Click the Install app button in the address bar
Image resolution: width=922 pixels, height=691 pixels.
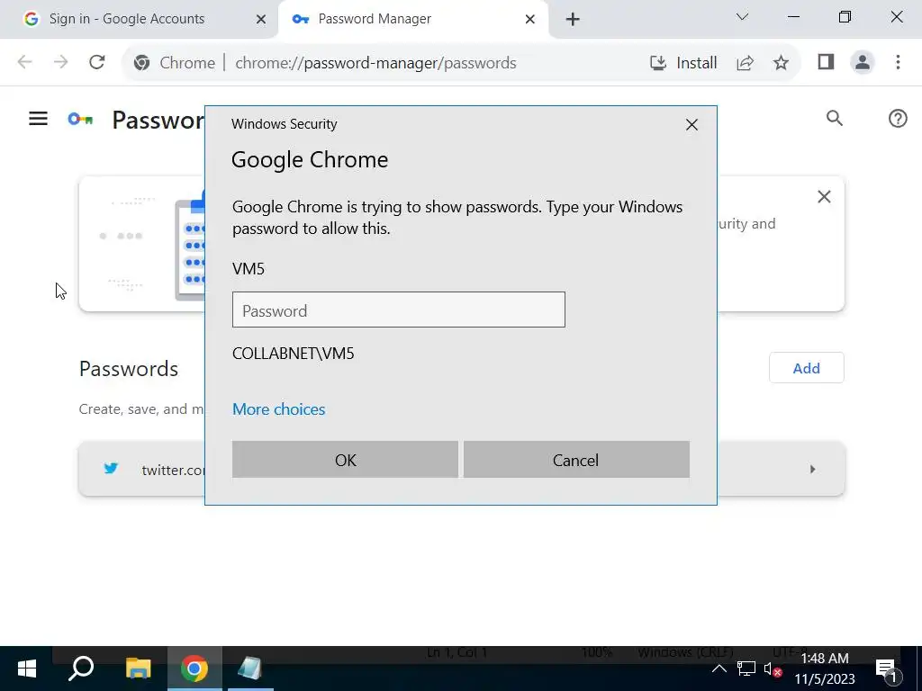tap(683, 62)
